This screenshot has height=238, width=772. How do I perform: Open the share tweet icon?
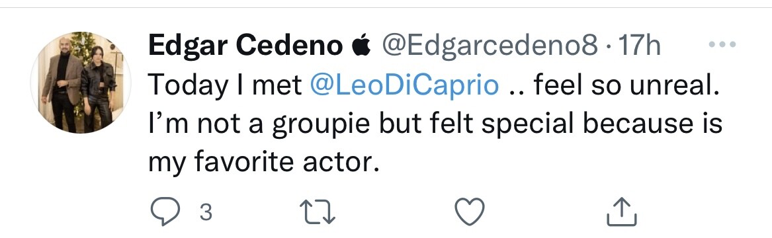621,212
